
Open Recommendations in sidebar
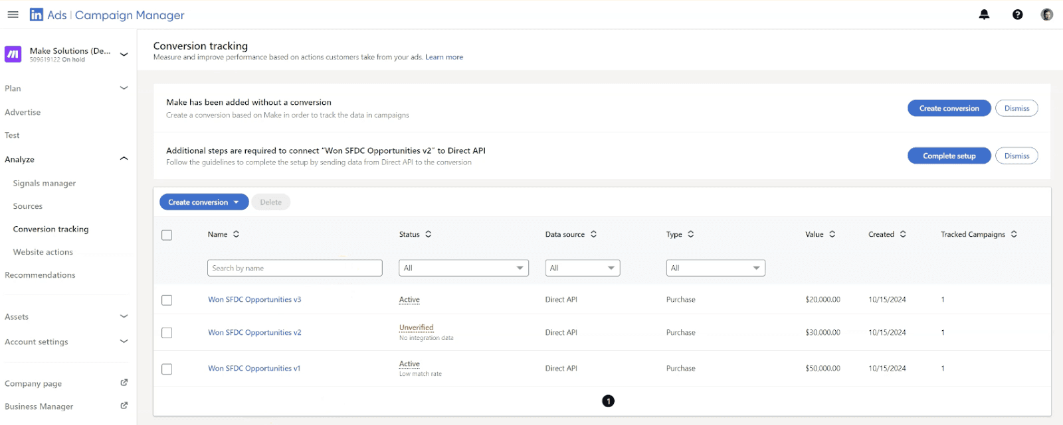click(x=40, y=275)
